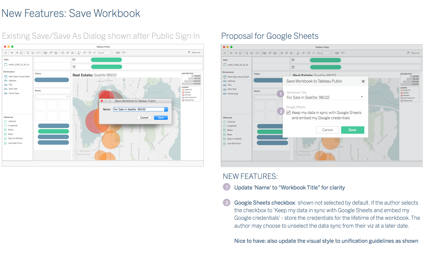Click the Tableau logo icon in the existing-dialog mockup
The image size is (428, 274).
tap(6, 53)
